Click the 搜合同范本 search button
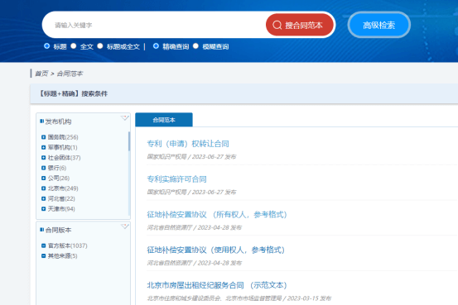Viewport: 458px width, 305px height. tap(299, 25)
